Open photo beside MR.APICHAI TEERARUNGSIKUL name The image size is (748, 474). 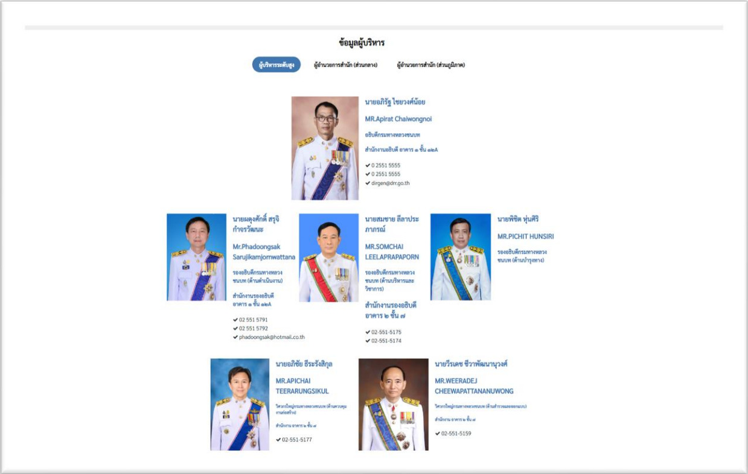coord(240,405)
